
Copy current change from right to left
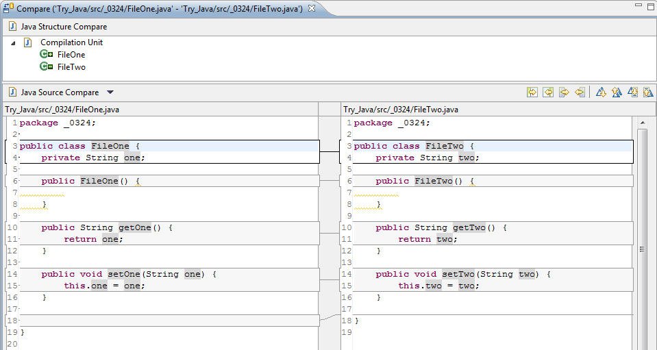point(580,92)
